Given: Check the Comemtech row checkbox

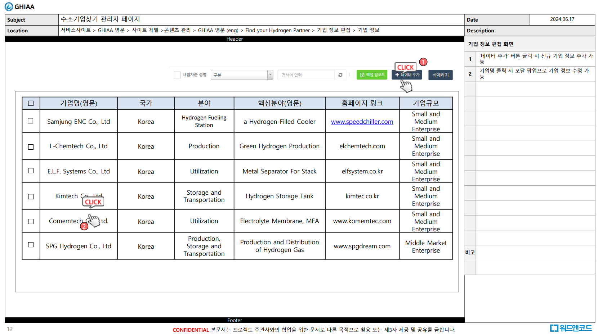Looking at the screenshot, I should (31, 221).
